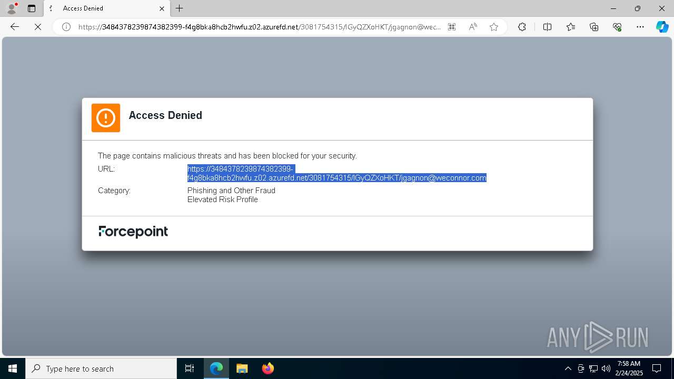Click the highlighted blocked URL text
Screen dimensions: 674x379
(337, 173)
